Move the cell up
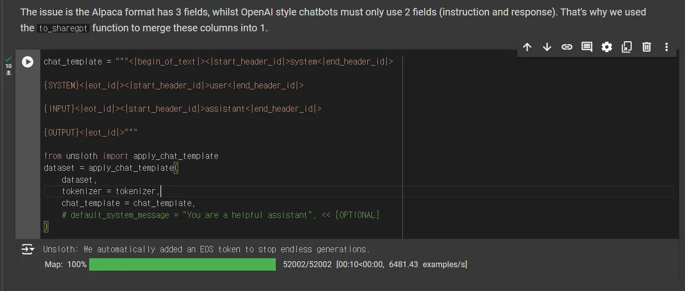 (527, 47)
